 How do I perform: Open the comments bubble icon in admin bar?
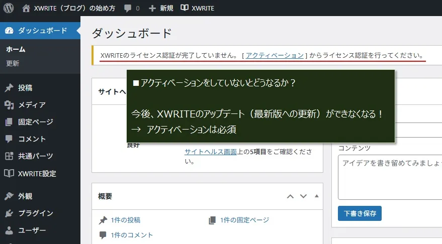127,8
